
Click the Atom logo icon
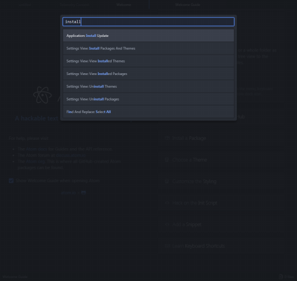(x=43, y=95)
